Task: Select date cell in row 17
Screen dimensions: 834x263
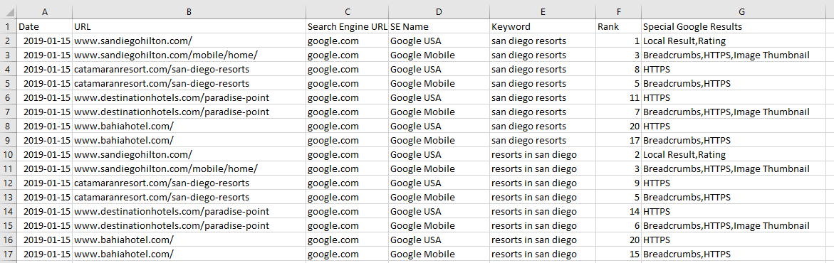Action: click(x=45, y=254)
